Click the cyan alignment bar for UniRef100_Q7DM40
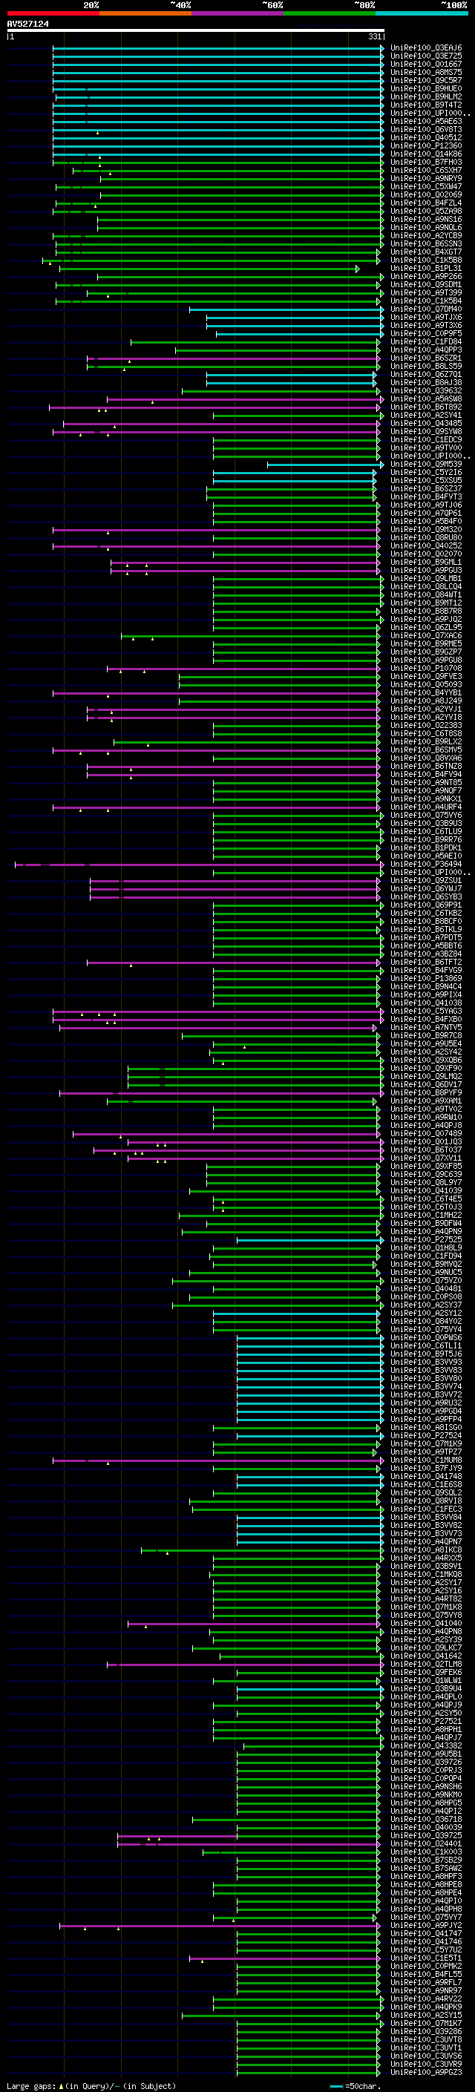The height and width of the screenshot is (2092, 475). [x=286, y=309]
